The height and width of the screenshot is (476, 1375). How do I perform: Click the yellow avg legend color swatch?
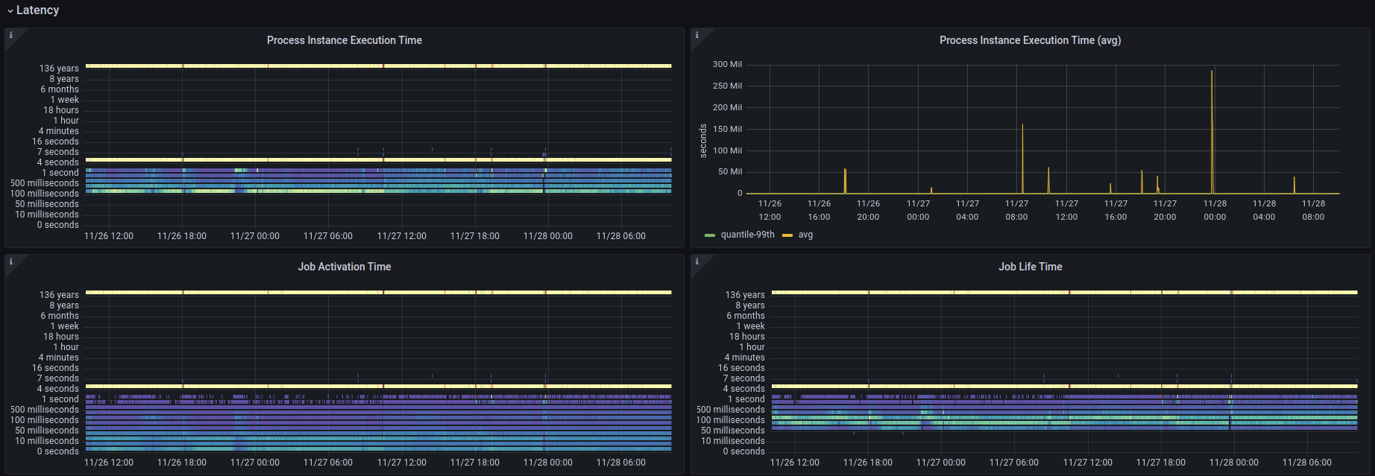coord(787,235)
